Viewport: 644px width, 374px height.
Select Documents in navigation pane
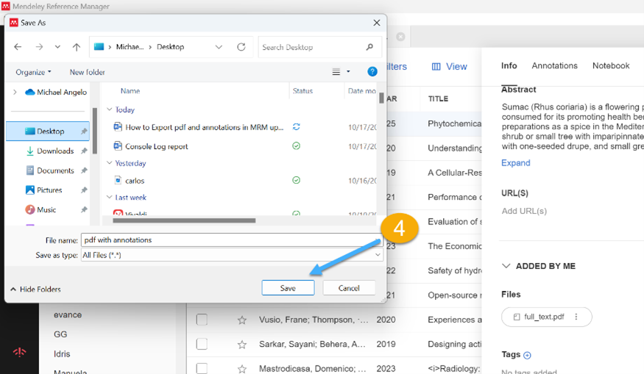coord(50,170)
